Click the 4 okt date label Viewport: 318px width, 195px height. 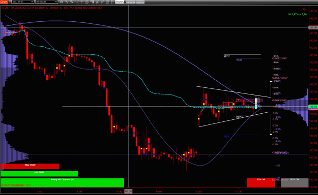[79, 191]
